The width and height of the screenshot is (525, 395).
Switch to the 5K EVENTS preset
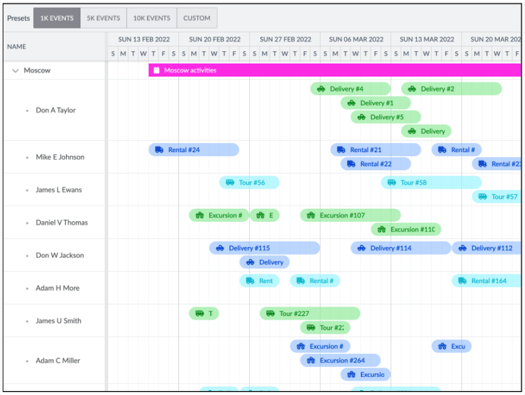(104, 18)
